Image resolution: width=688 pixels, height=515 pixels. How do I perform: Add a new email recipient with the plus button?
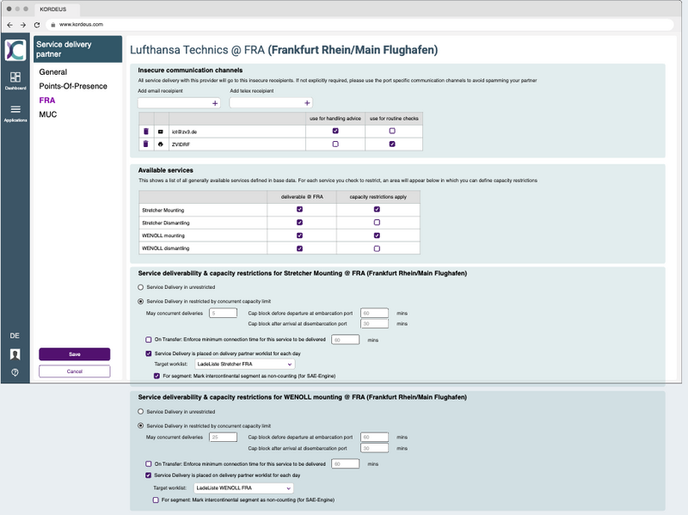[212, 102]
